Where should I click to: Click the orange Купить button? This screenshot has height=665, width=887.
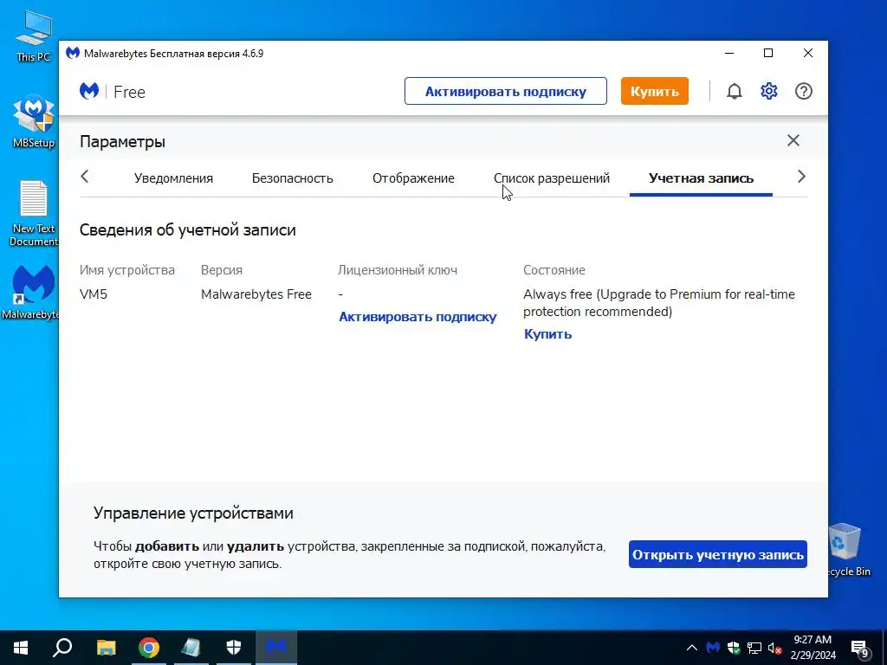[x=655, y=91]
